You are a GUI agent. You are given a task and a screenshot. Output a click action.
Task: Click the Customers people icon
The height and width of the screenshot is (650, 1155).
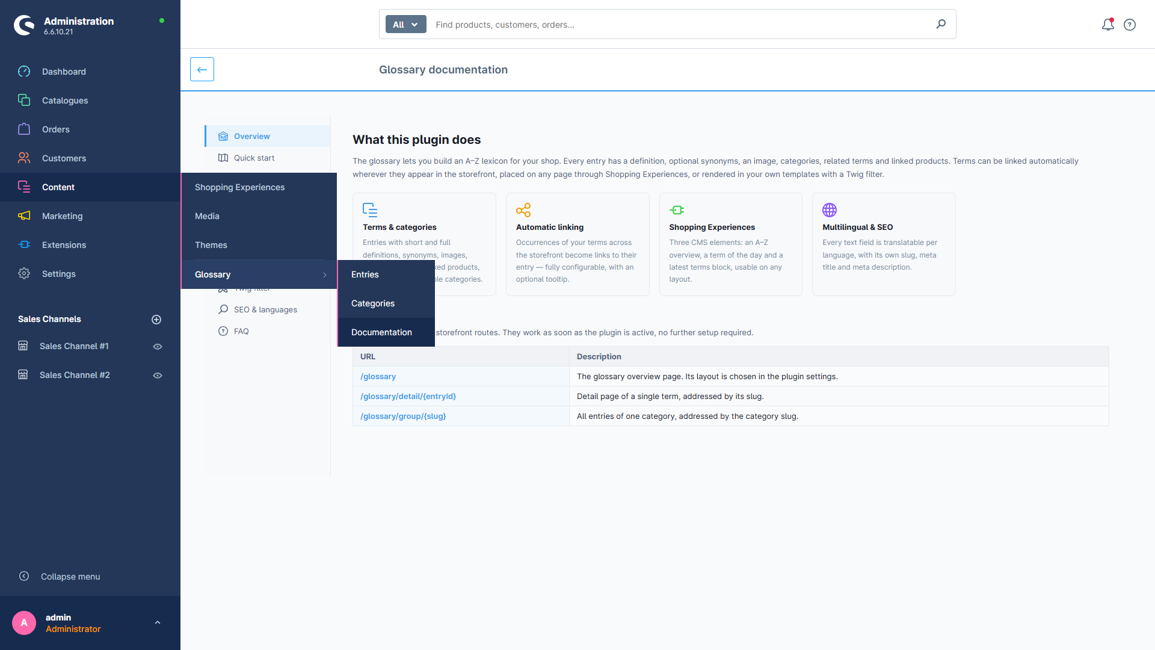[x=24, y=158]
